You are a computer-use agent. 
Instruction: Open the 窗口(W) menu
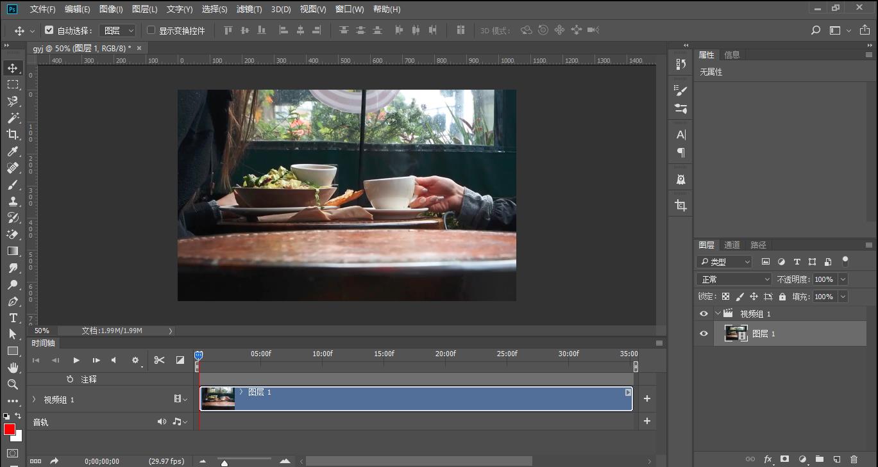pyautogui.click(x=350, y=10)
